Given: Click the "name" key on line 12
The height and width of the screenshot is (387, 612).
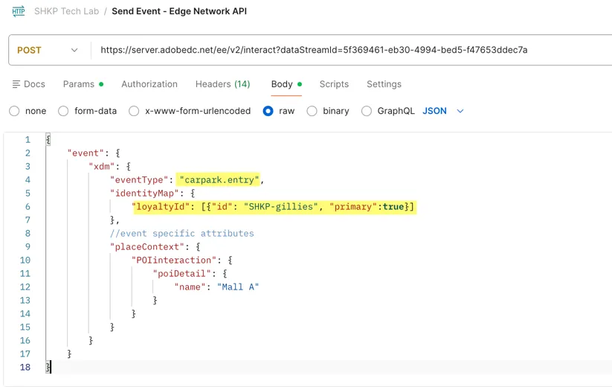Looking at the screenshot, I should tap(190, 287).
